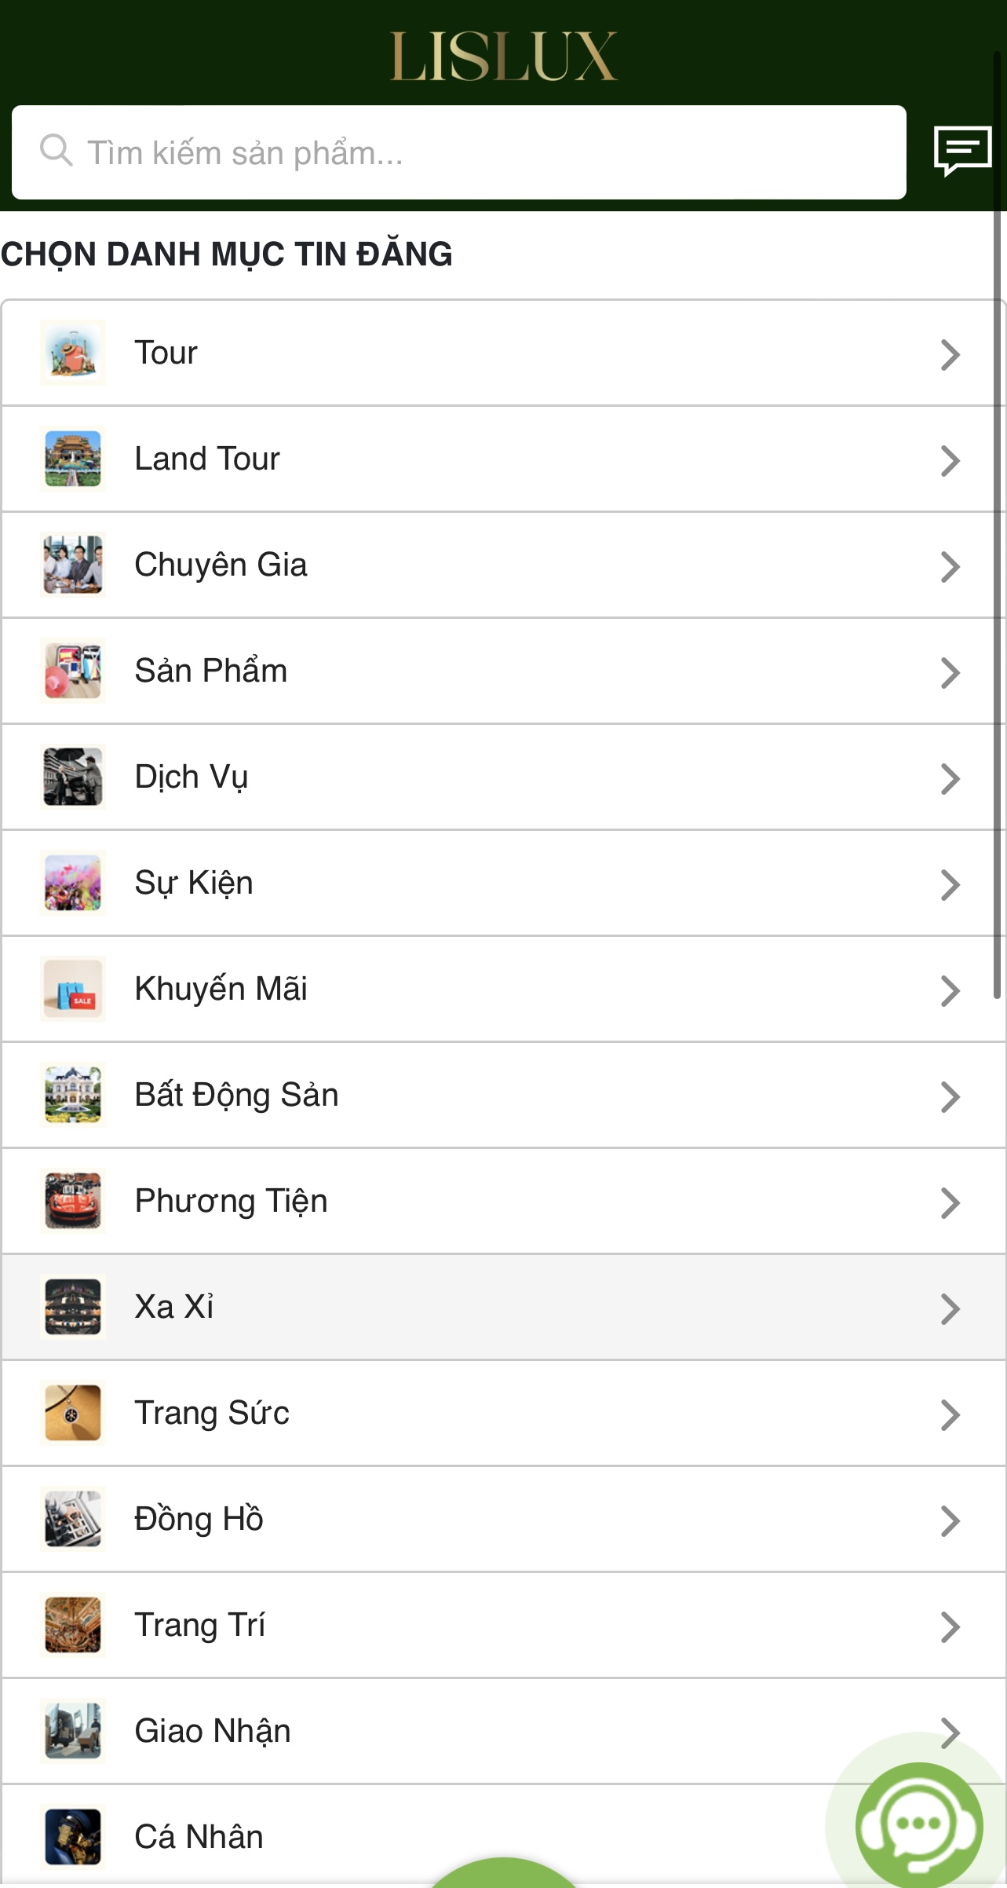This screenshot has height=1888, width=1007.
Task: Expand the Trang Trí row arrow
Action: (950, 1626)
